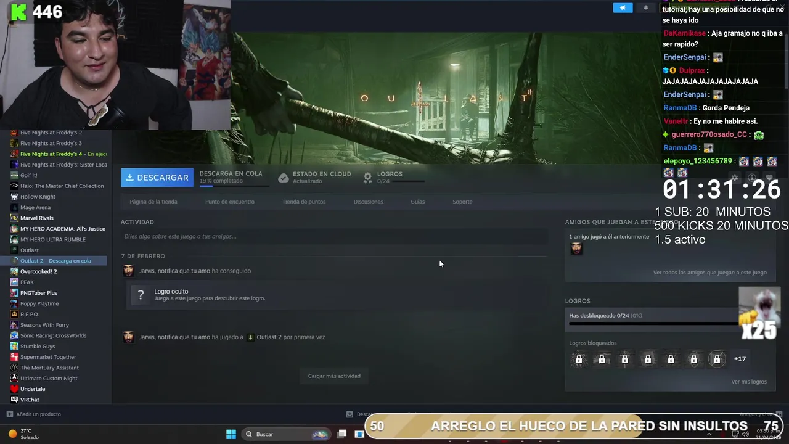
Task: Open the Windows taskbar clock and date
Action: tap(767, 434)
